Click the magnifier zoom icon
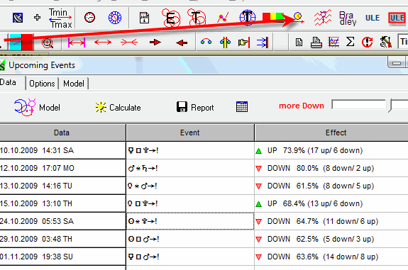The height and width of the screenshot is (270, 408). tap(48, 43)
